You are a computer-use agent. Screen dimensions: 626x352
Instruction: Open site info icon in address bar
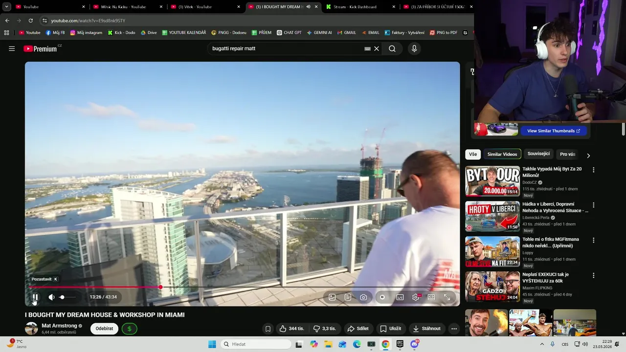tap(45, 21)
